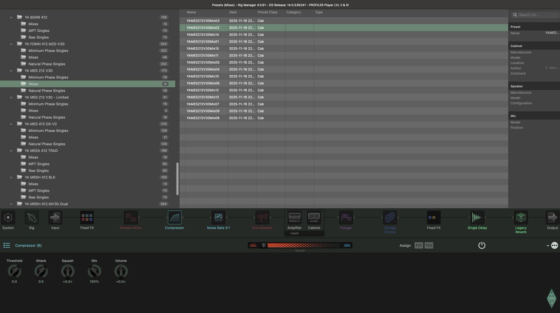Image resolution: width=560 pixels, height=313 pixels.
Task: Select the Compressor effect block
Action: tap(175, 217)
